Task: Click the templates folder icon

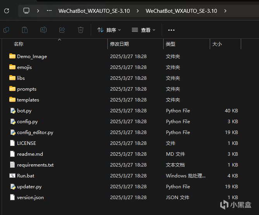Action: pos(12,100)
